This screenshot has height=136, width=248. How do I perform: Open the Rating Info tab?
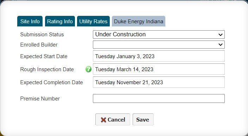60,21
